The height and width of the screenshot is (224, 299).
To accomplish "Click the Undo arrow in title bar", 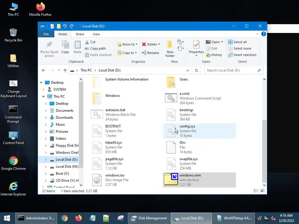I will click(65, 26).
